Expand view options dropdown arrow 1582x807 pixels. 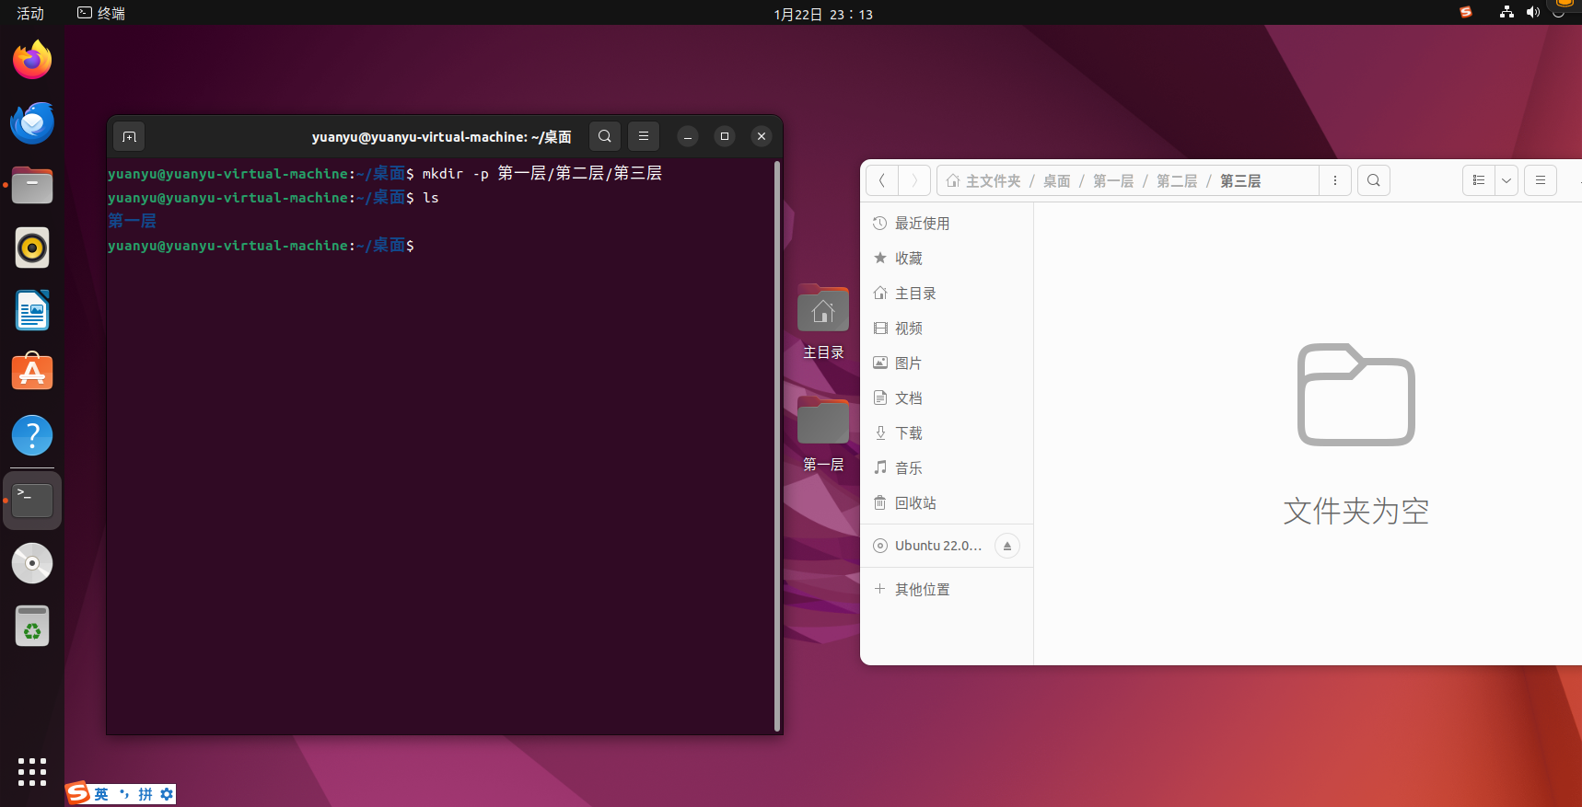[x=1506, y=180]
